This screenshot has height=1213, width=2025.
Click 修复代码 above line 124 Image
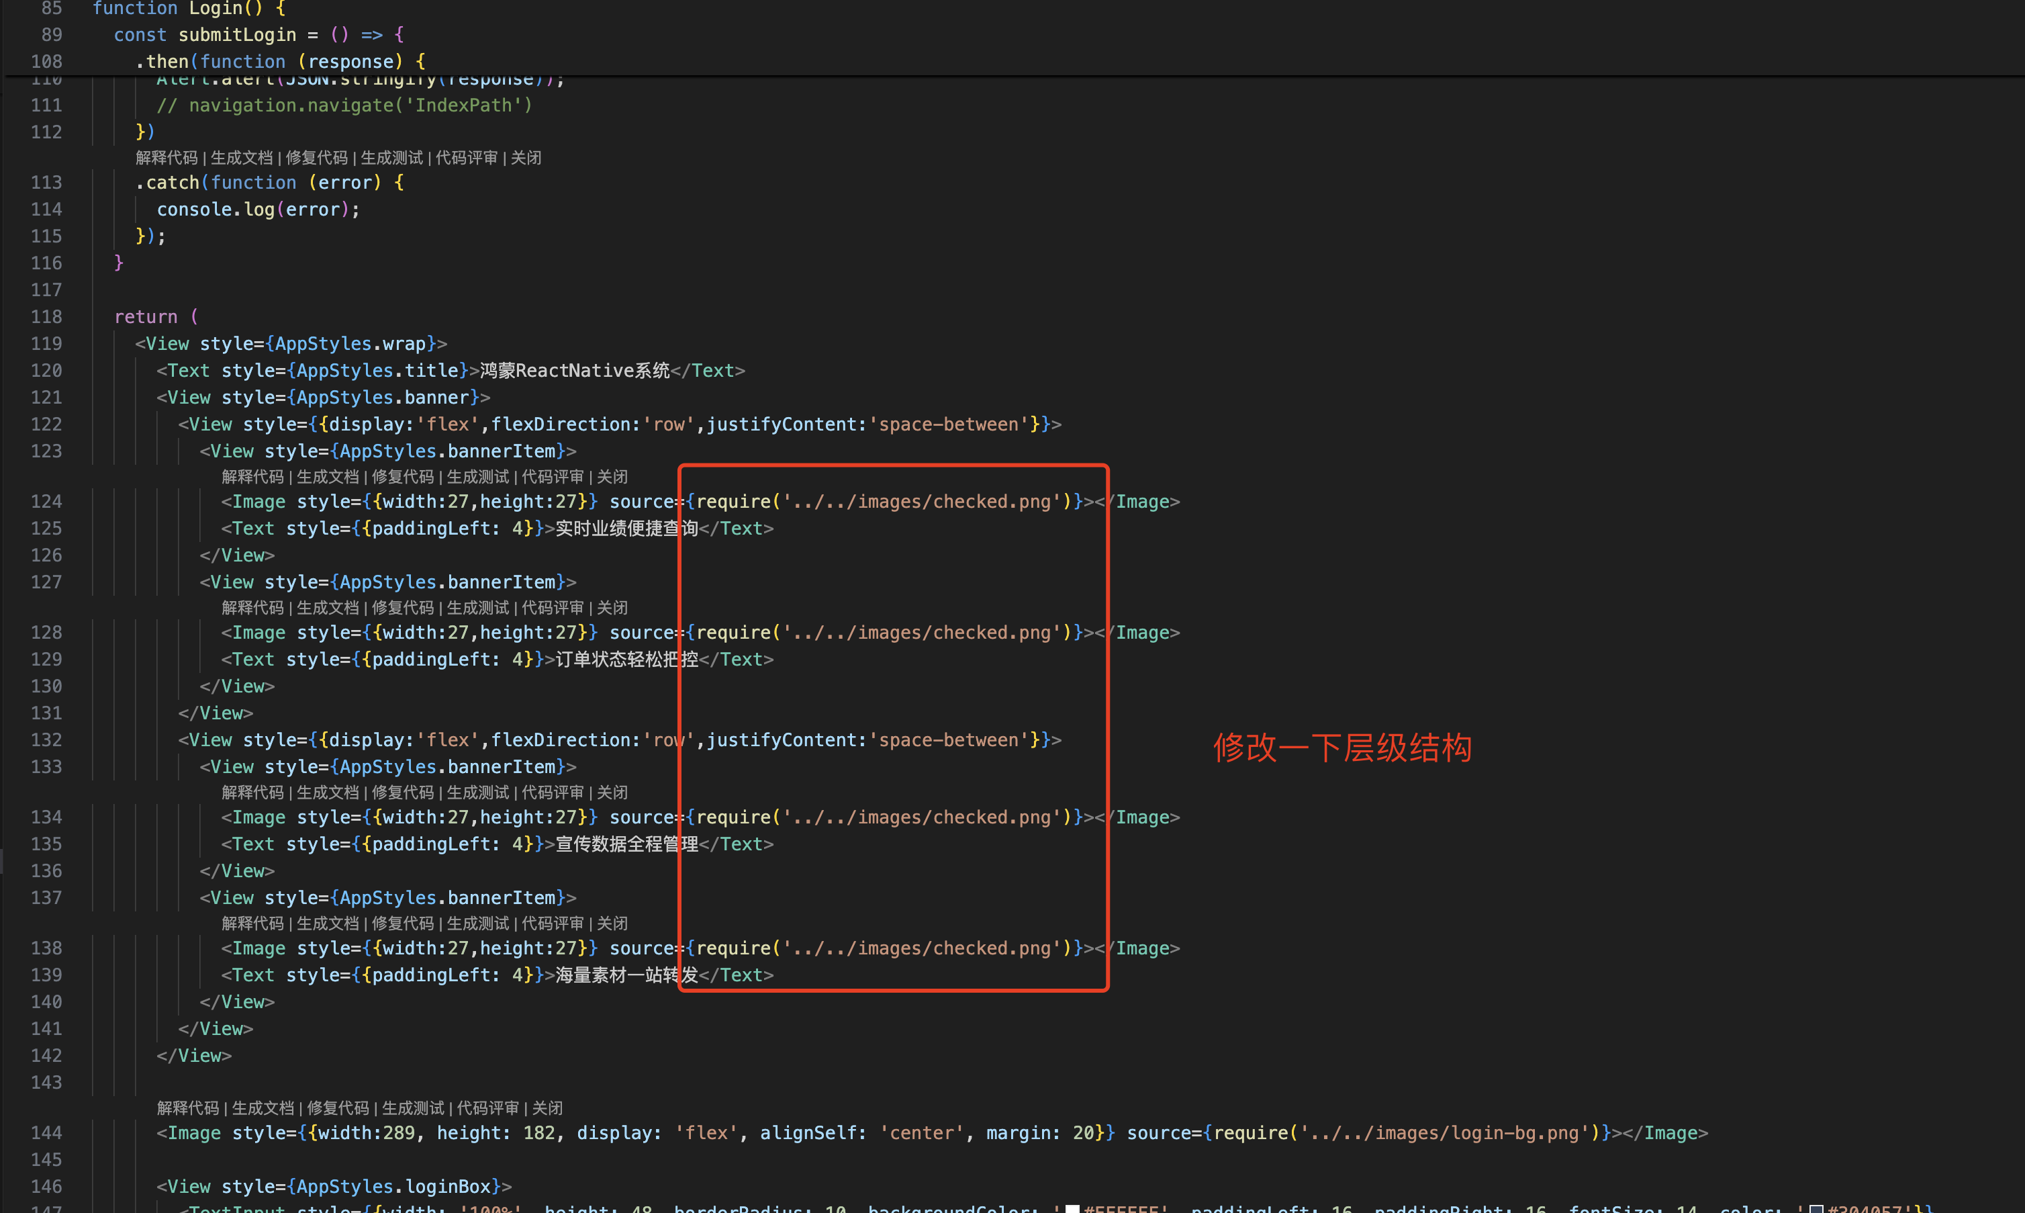[x=403, y=477]
